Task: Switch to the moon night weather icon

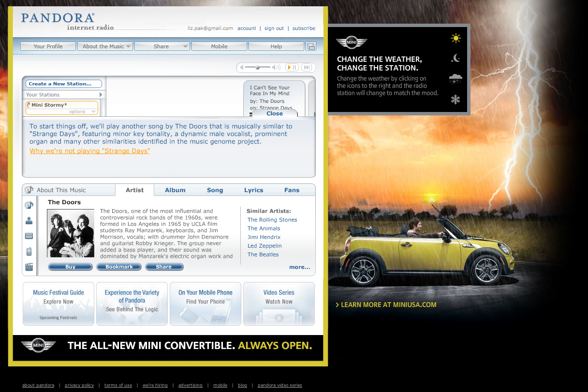Action: click(x=456, y=58)
